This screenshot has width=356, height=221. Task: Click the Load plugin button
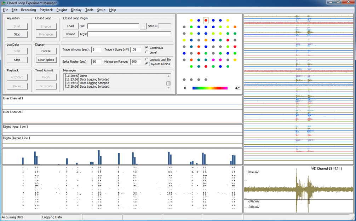coord(71,26)
